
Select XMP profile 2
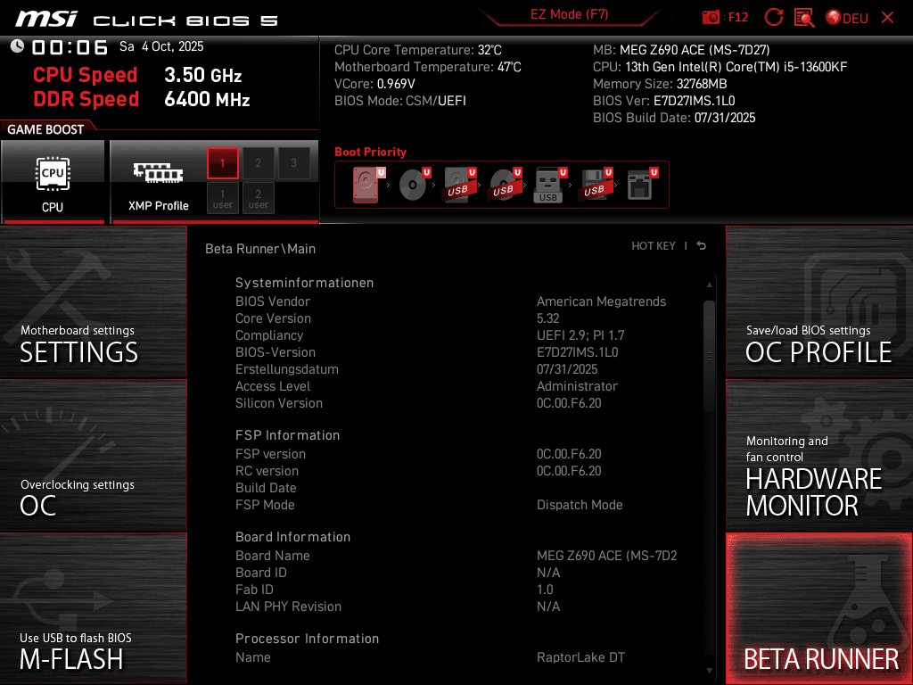tap(258, 163)
